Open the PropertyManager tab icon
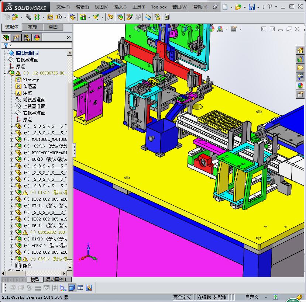The image size is (306, 302). (16, 37)
